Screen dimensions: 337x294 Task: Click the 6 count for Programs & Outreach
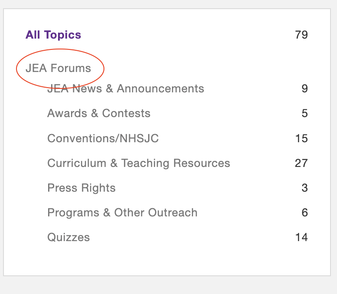[x=305, y=213]
